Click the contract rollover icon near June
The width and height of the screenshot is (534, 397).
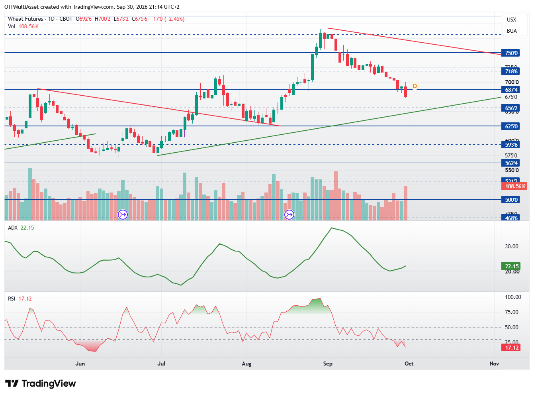tap(123, 215)
